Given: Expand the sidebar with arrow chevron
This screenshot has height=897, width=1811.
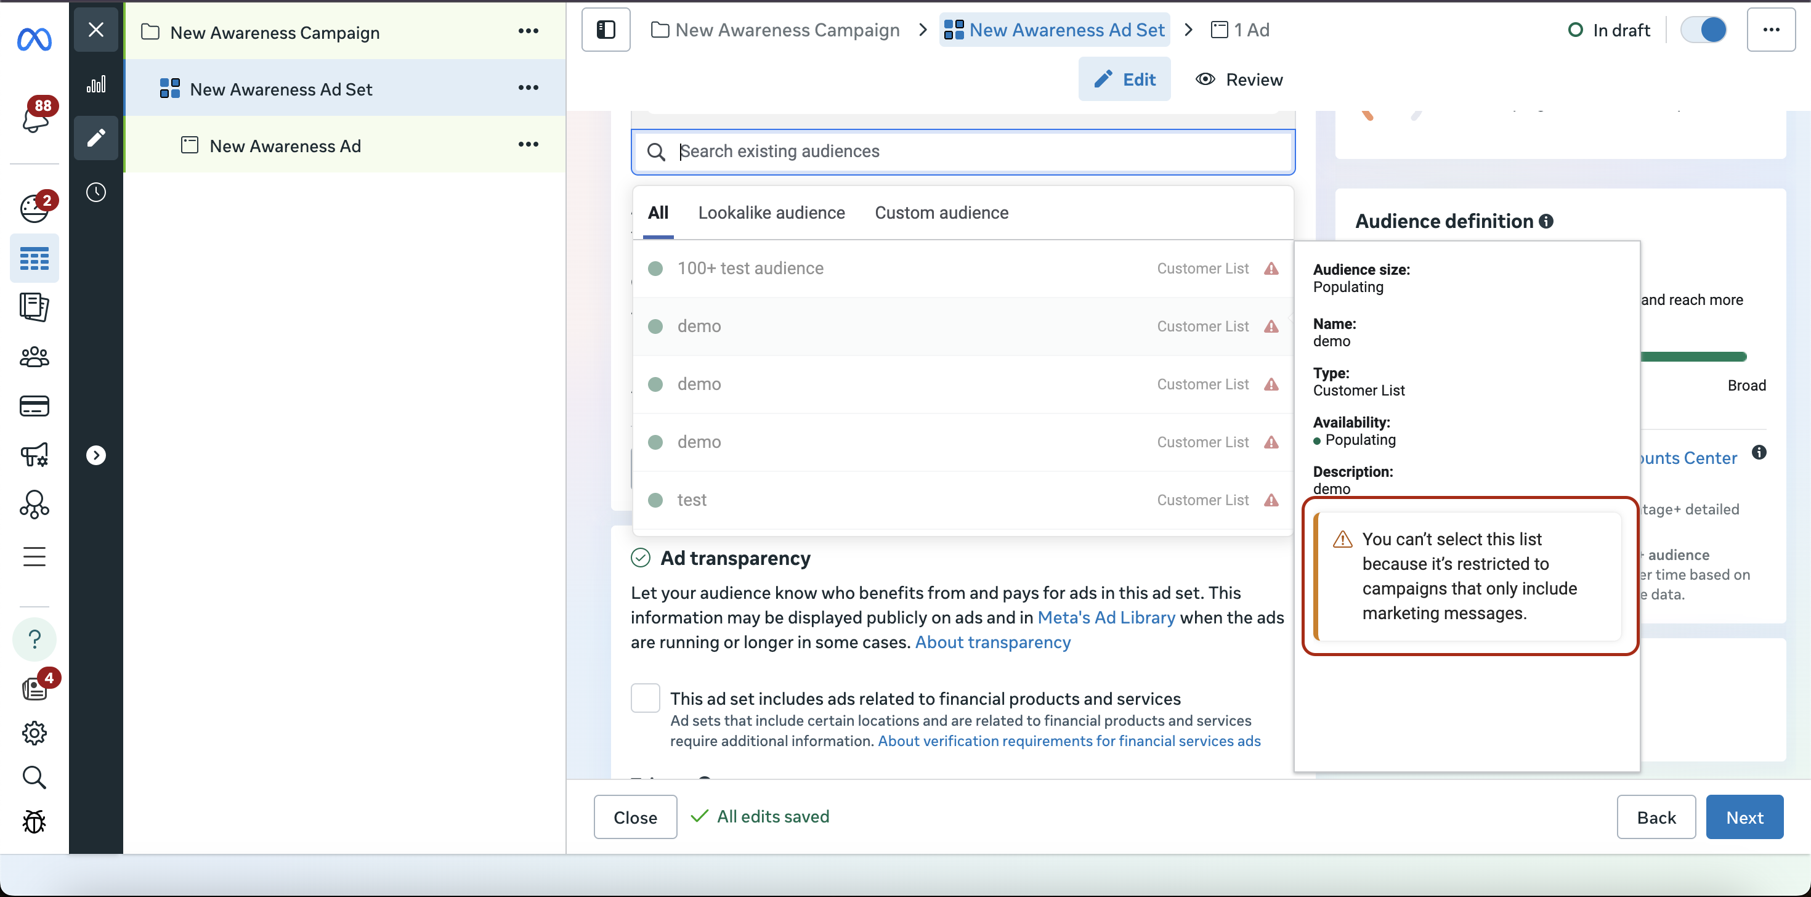Looking at the screenshot, I should point(96,455).
